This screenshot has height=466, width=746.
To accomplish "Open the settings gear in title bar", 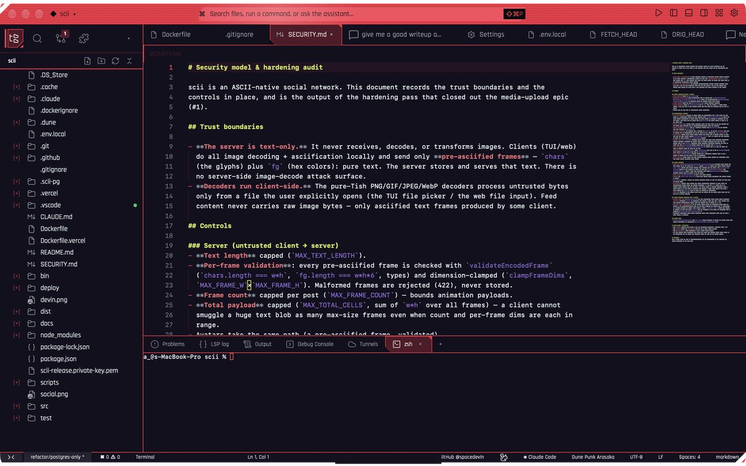I will (x=734, y=13).
